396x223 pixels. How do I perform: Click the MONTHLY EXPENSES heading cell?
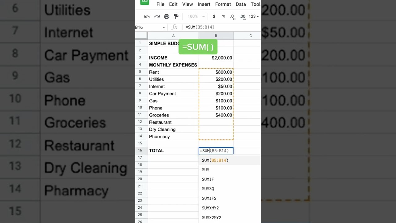(x=173, y=65)
